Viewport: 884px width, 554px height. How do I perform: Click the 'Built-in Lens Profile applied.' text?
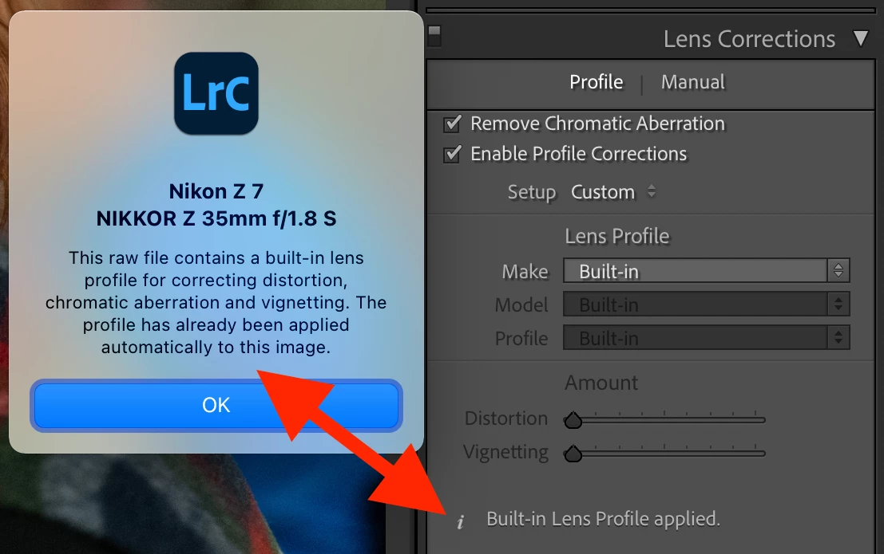point(603,519)
